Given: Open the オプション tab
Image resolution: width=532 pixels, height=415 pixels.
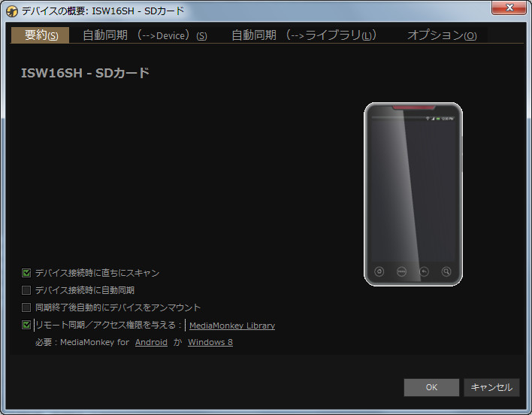Looking at the screenshot, I should click(442, 35).
